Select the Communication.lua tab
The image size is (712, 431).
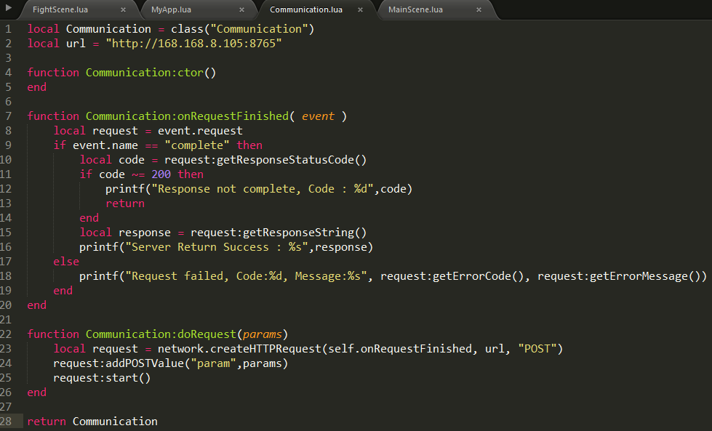coord(306,9)
